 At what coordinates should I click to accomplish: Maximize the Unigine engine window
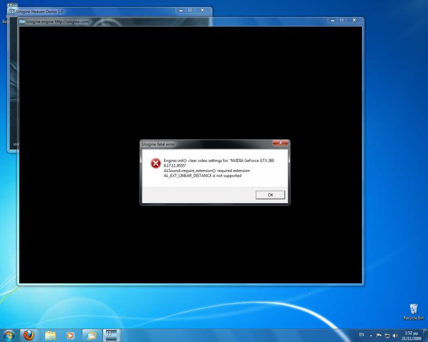341,20
